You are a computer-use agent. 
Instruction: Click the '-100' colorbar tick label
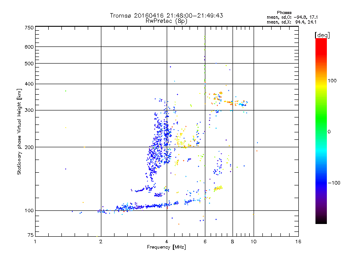pyautogui.click(x=334, y=183)
